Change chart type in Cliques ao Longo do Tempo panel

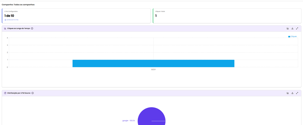click(288, 29)
